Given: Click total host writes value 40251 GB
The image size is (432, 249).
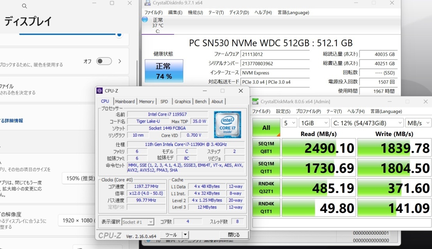Looking at the screenshot, I should (378, 63).
